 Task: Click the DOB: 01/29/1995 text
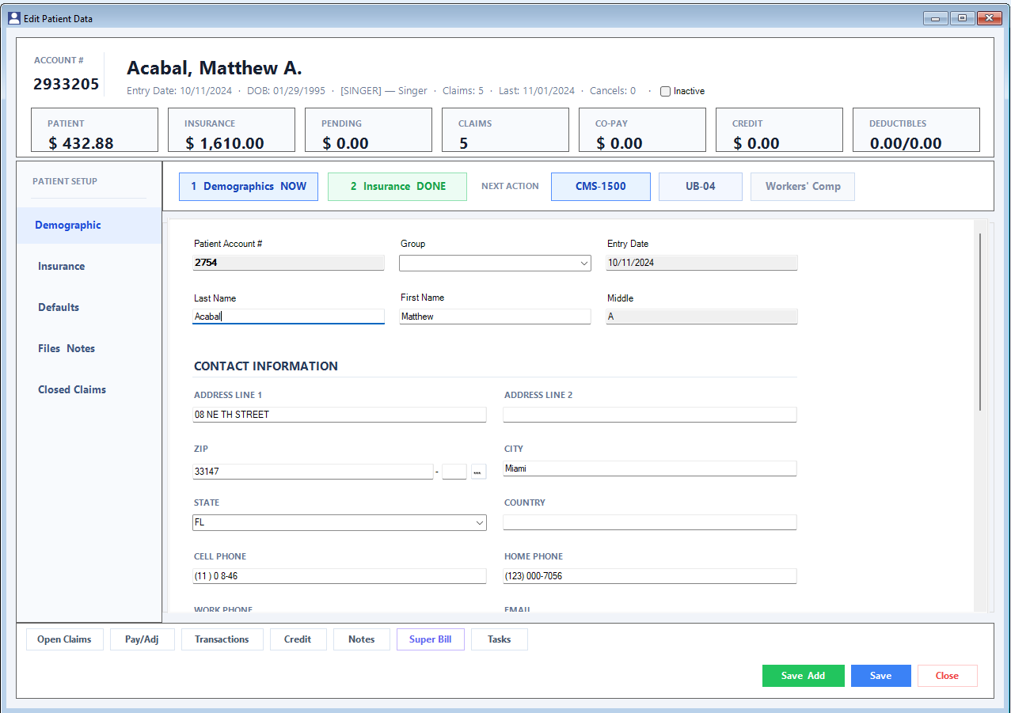[x=286, y=91]
